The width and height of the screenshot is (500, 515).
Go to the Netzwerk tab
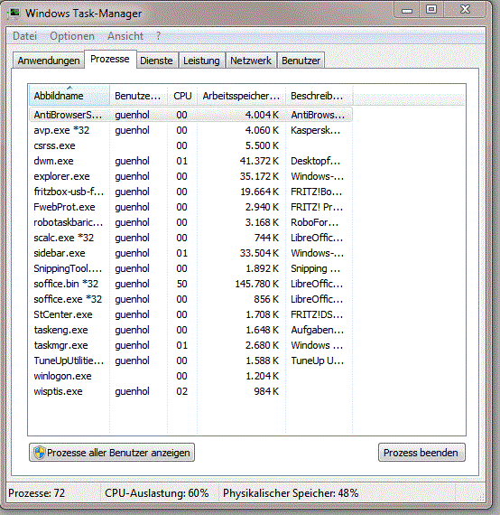251,61
